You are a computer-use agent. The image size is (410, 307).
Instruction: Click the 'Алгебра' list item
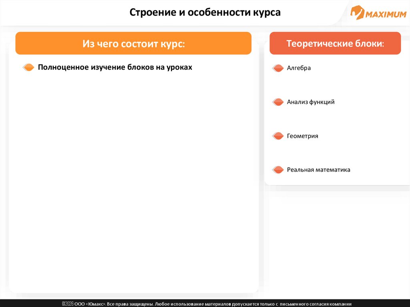click(x=299, y=68)
